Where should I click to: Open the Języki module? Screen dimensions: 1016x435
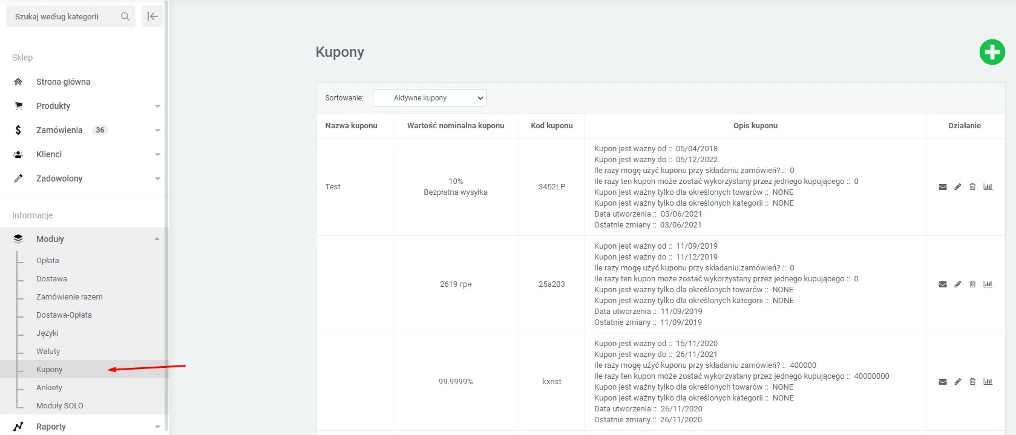[x=47, y=333]
